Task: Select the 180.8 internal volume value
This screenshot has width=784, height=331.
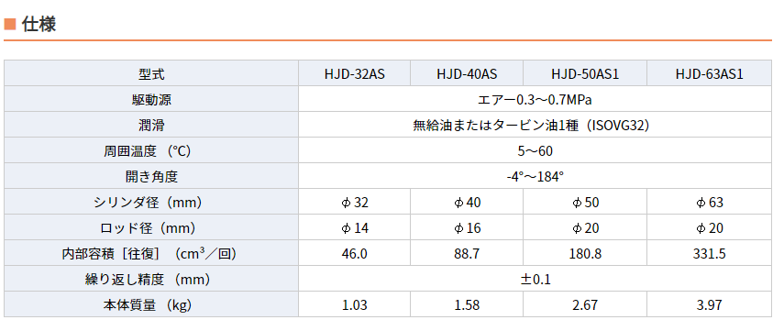Action: [x=585, y=253]
